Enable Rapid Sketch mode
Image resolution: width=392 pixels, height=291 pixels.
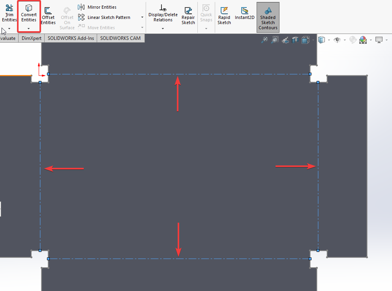(x=224, y=16)
